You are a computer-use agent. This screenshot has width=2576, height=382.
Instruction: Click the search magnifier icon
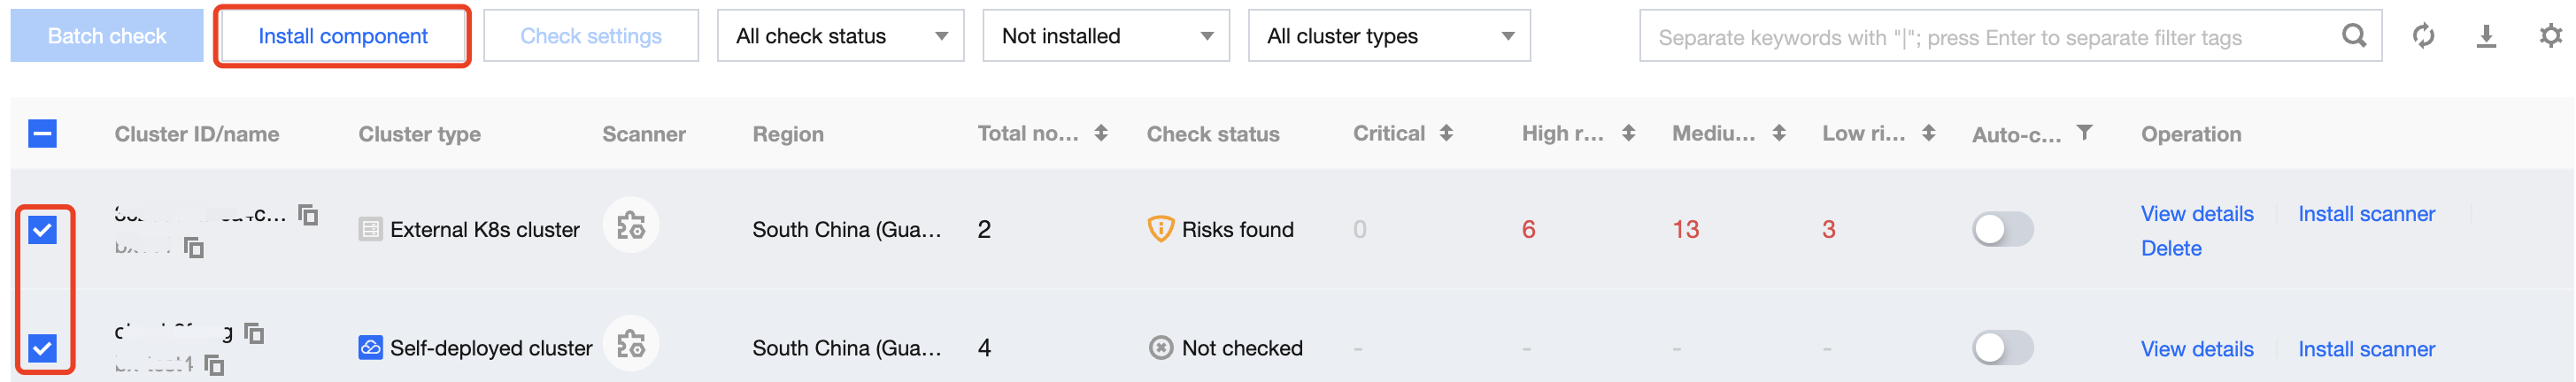click(x=2354, y=36)
